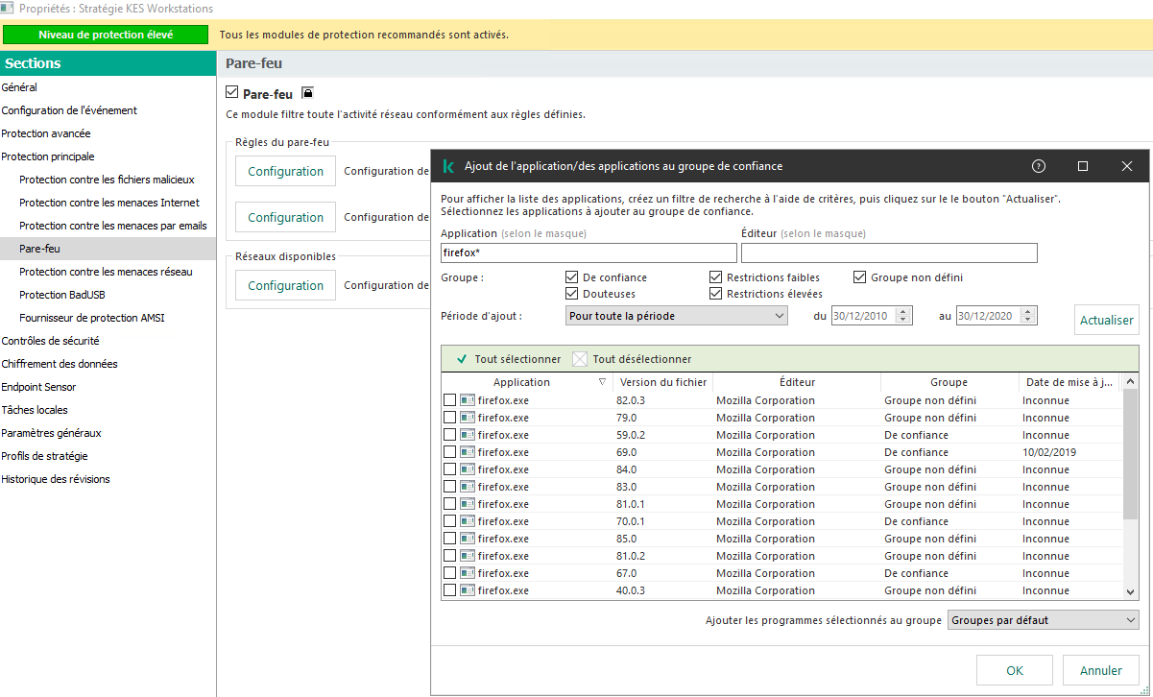Open the Période d'ajout dropdown
Screen dimensions: 1153x697
click(x=676, y=316)
